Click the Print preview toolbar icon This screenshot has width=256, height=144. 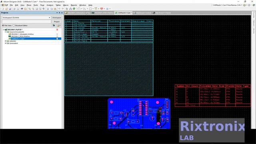pyautogui.click(x=18, y=9)
